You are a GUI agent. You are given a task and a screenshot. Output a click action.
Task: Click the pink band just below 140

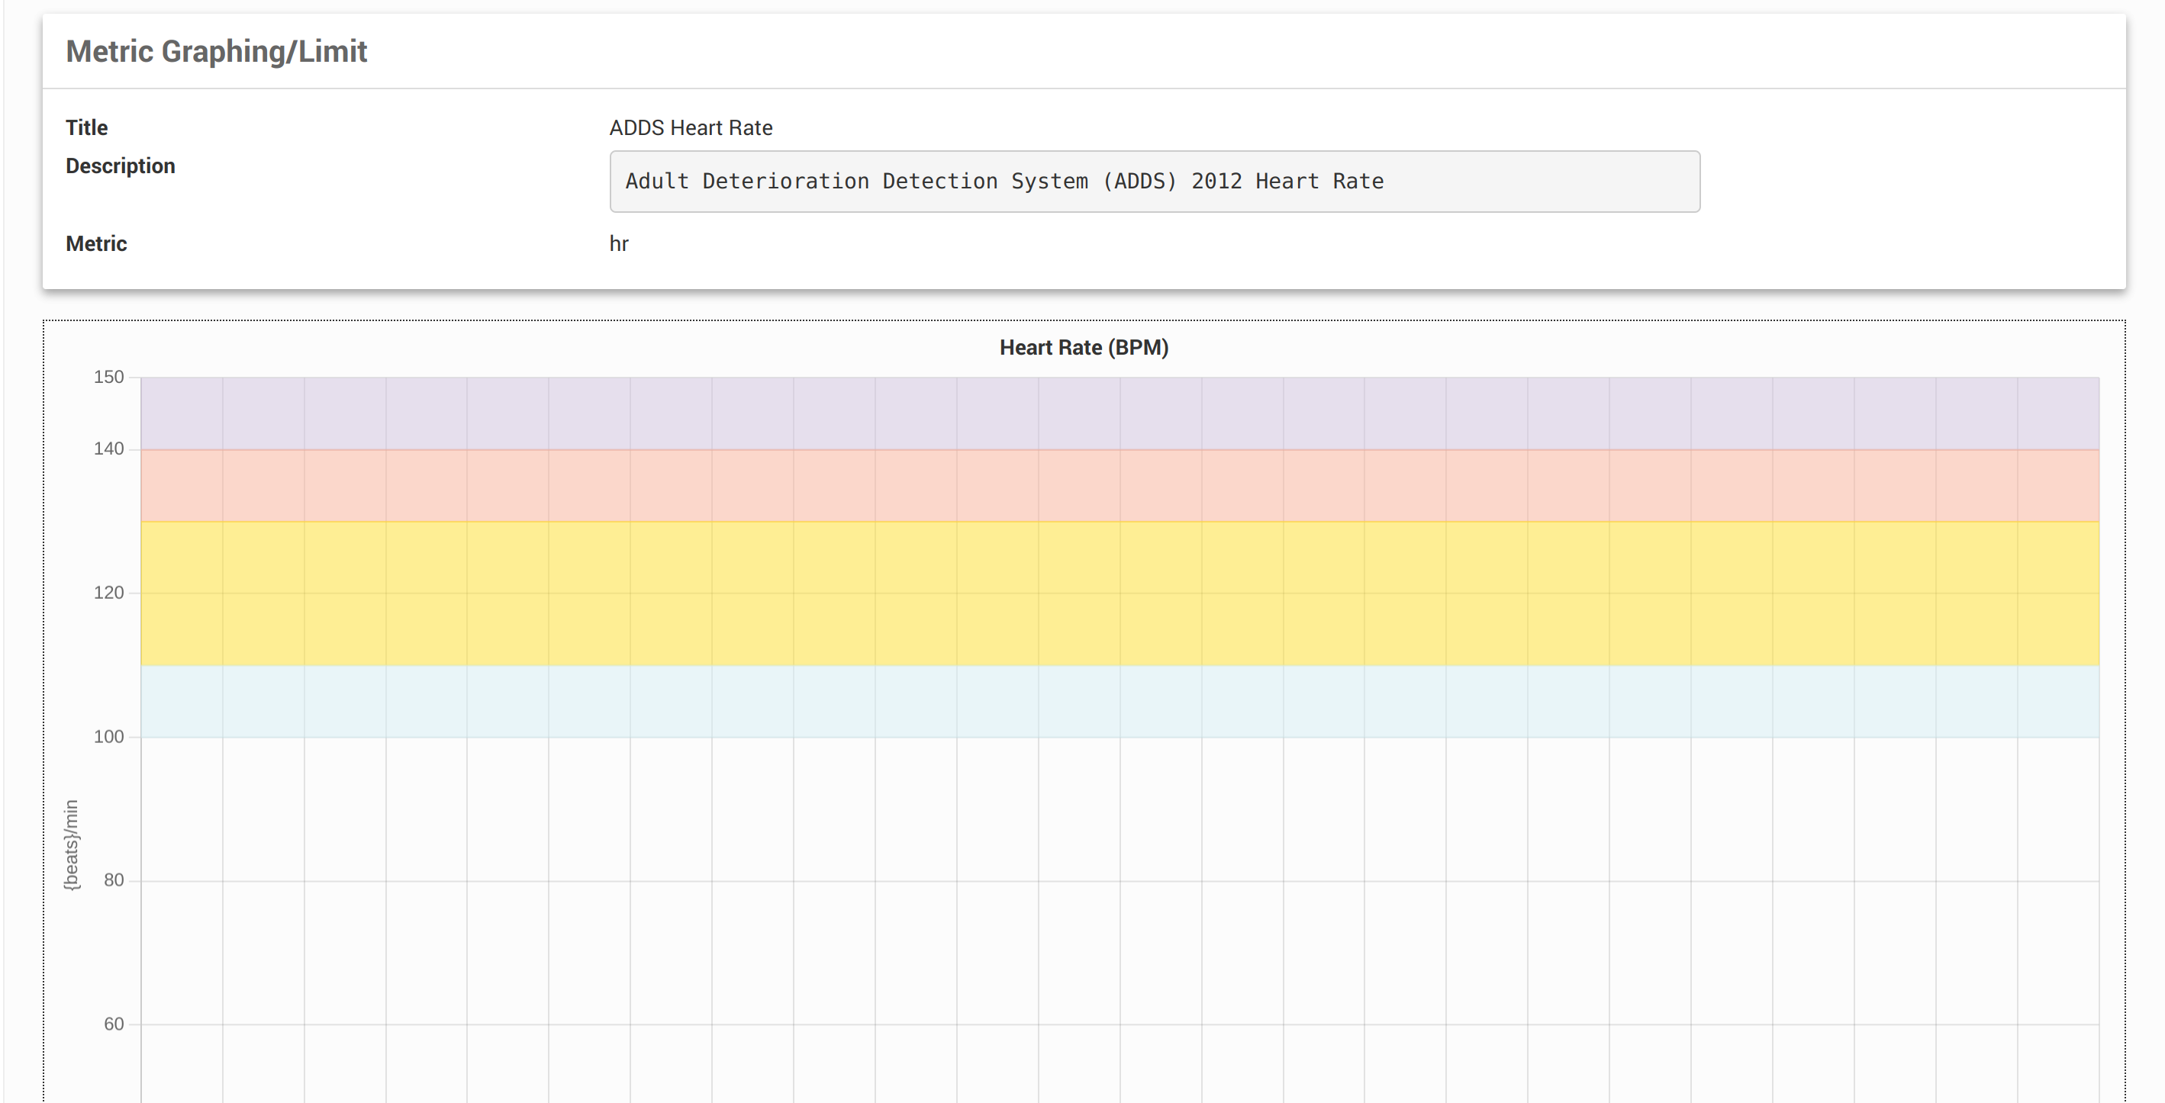(1118, 486)
